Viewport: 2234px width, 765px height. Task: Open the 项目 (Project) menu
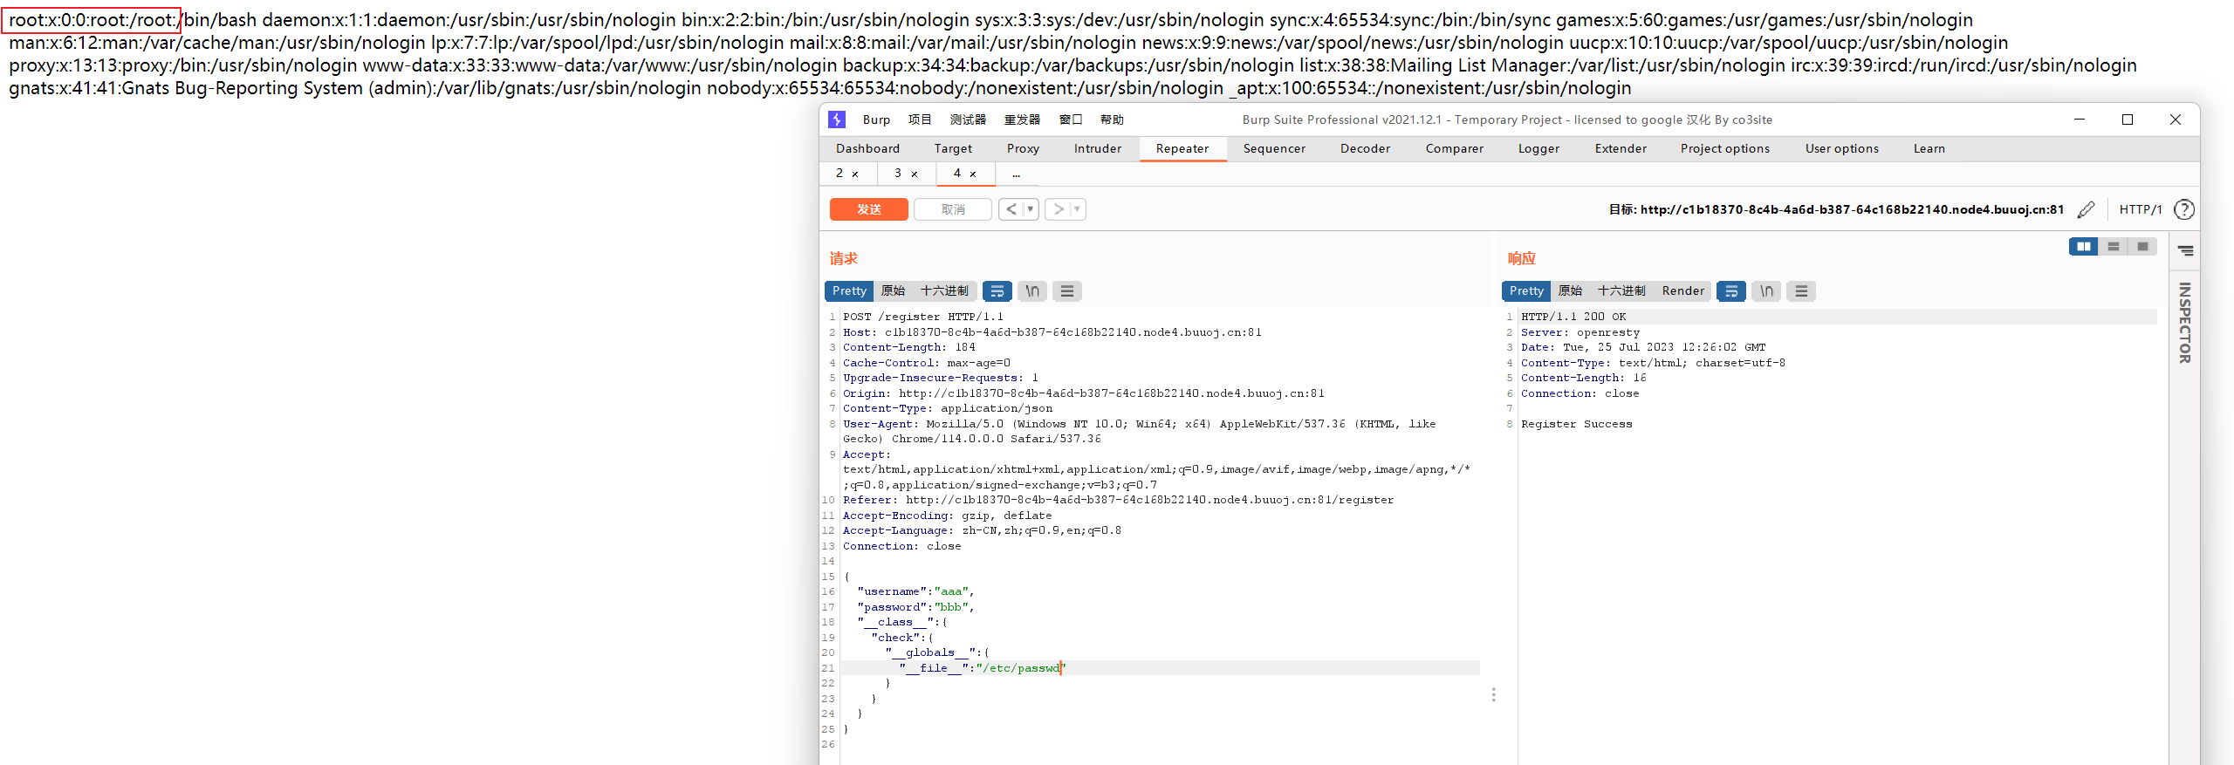(920, 120)
